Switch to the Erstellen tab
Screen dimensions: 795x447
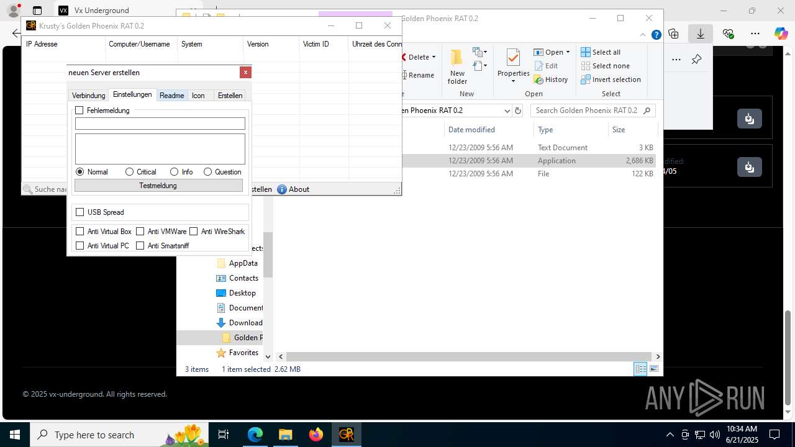[x=230, y=96]
